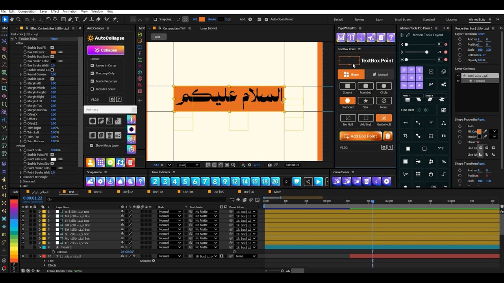Image resolution: width=504 pixels, height=283 pixels.
Task: Click the trash icon beside Add Box Point
Action: tap(388, 136)
